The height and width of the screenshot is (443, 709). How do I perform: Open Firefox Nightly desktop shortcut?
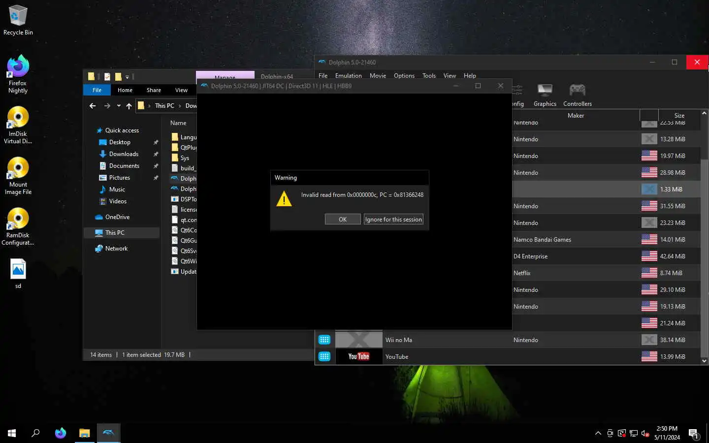(18, 74)
